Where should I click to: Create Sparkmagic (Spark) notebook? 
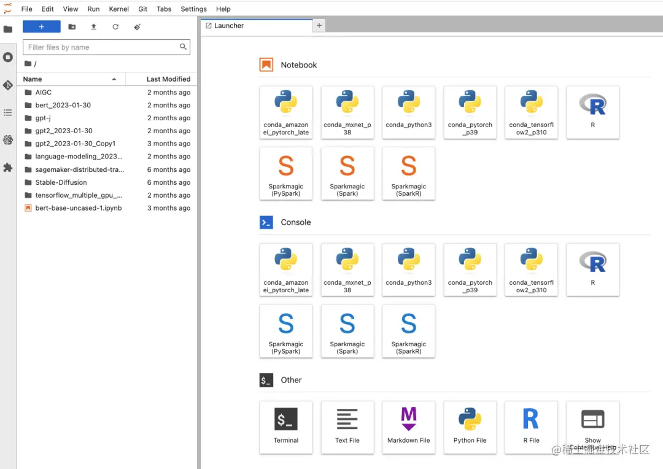pyautogui.click(x=347, y=174)
